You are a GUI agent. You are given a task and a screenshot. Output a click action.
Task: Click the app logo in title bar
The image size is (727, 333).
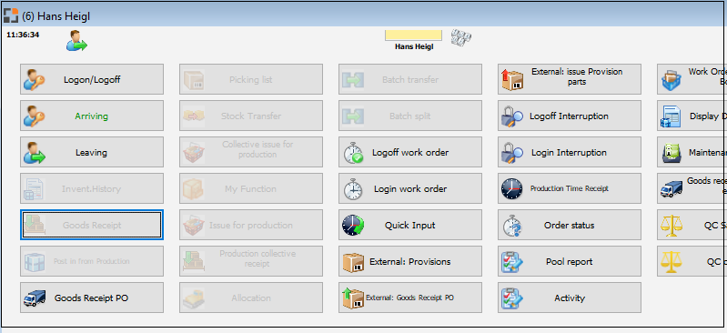(x=11, y=15)
